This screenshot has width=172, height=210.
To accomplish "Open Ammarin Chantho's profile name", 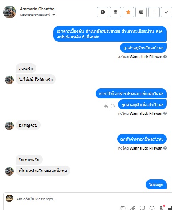I will coord(37,9).
